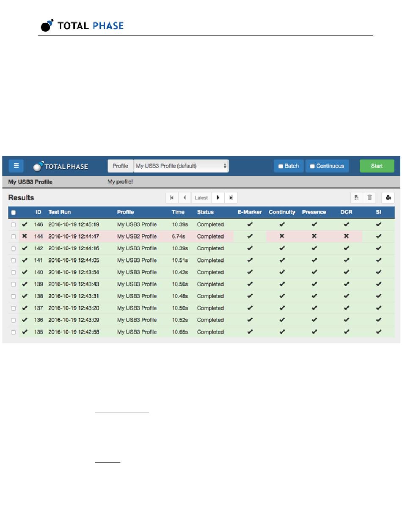This screenshot has width=402, height=523.
Task: Click the DCR checkmark for run 142
Action: [x=346, y=248]
